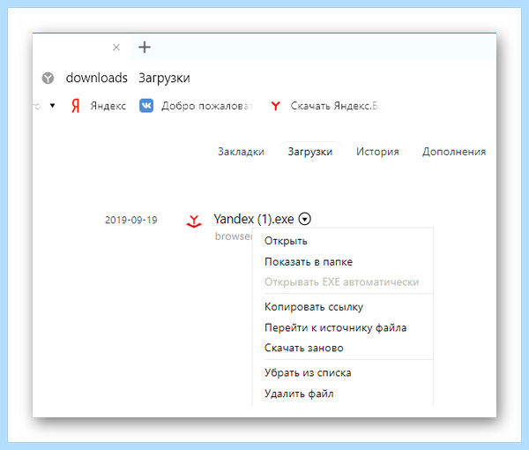The height and width of the screenshot is (450, 529).
Task: Click the Загрузки page title in address bar
Action: pos(164,78)
